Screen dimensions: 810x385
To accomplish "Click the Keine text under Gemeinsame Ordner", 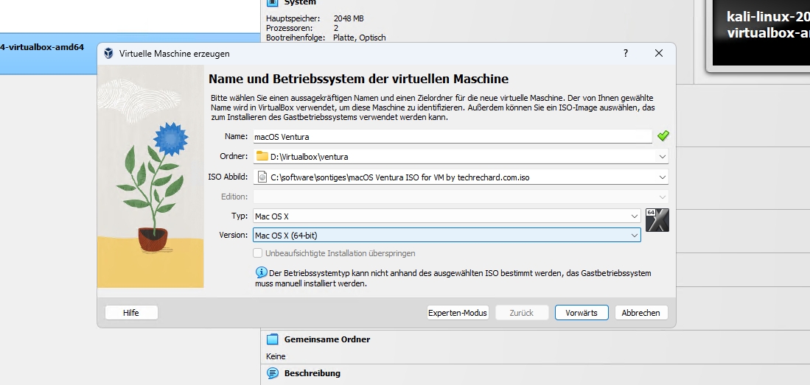I will (276, 356).
